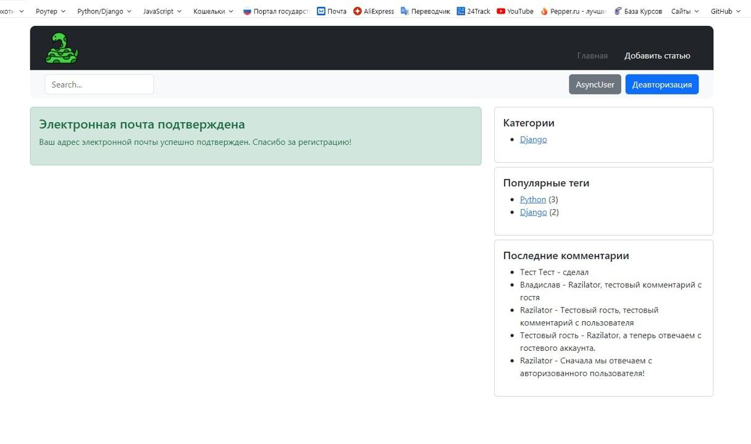Click the Ваш адрес электронной почты confirmation message

(x=195, y=142)
